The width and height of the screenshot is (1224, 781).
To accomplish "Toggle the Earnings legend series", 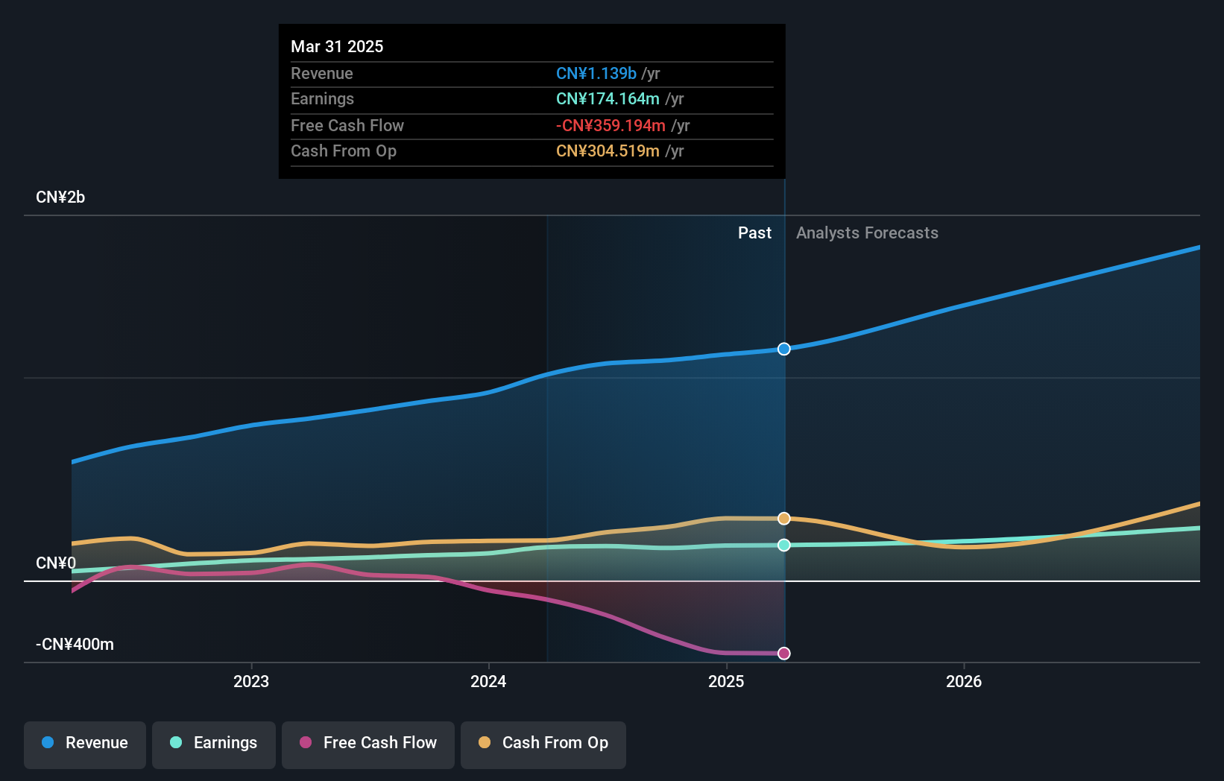I will (x=214, y=744).
